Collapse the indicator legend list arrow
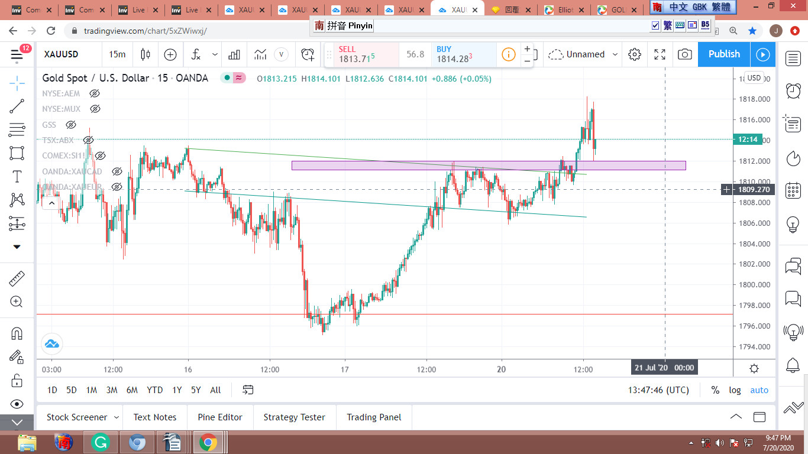The height and width of the screenshot is (454, 808). pos(51,203)
